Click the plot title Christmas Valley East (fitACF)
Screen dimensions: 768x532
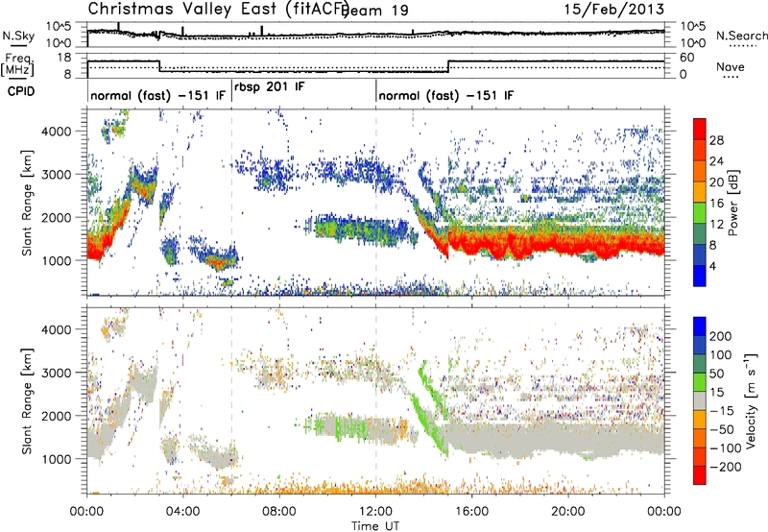coord(219,9)
